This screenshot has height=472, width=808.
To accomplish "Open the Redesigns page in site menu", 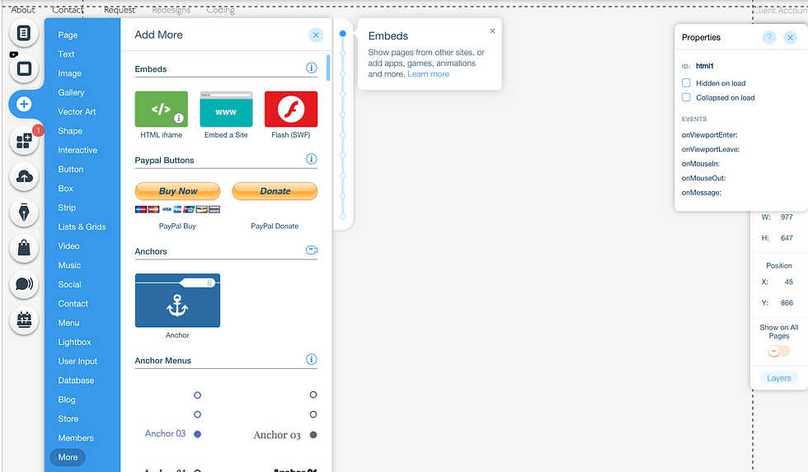I will tap(171, 10).
